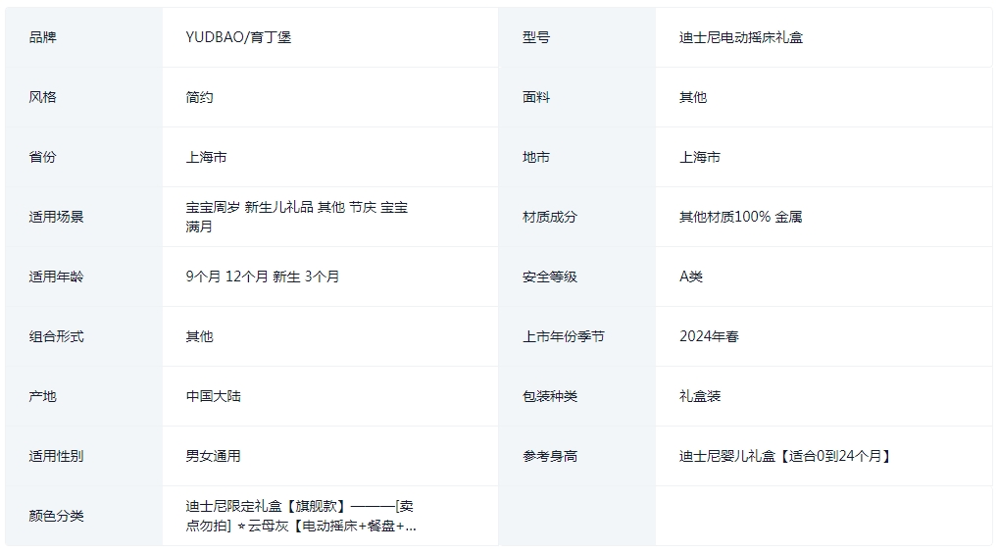Select the gender value 男女通用
Screen dimensions: 998x553
(213, 456)
